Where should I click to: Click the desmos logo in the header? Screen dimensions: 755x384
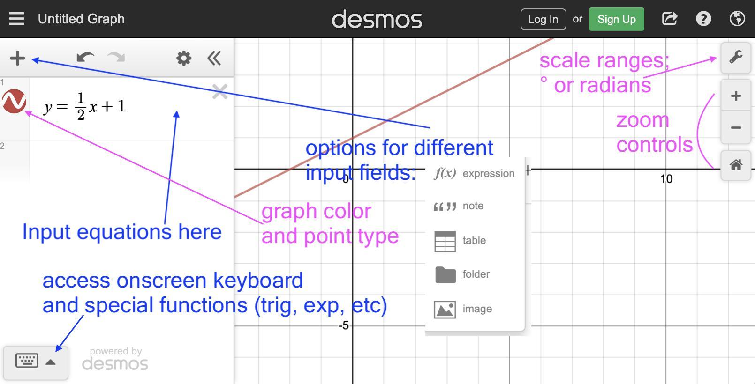[377, 19]
